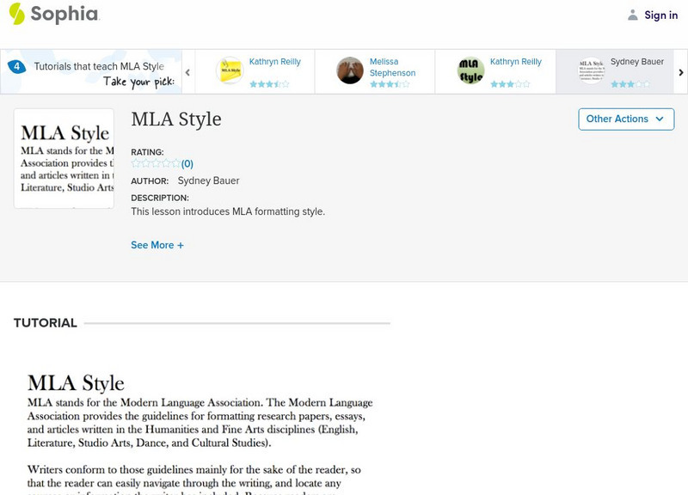
Task: Expand description with See More +
Action: coord(157,245)
